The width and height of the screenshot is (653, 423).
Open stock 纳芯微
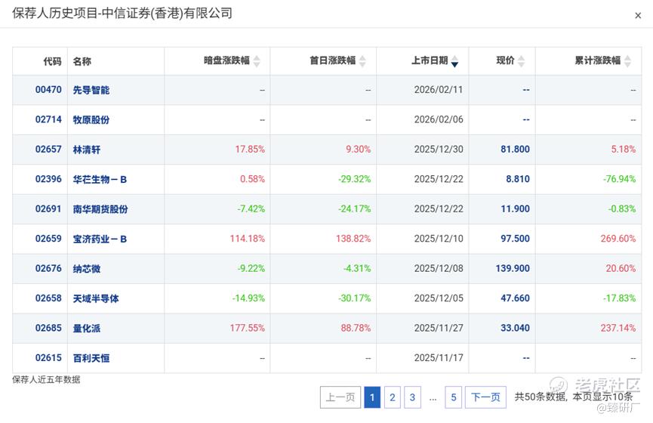click(x=87, y=269)
